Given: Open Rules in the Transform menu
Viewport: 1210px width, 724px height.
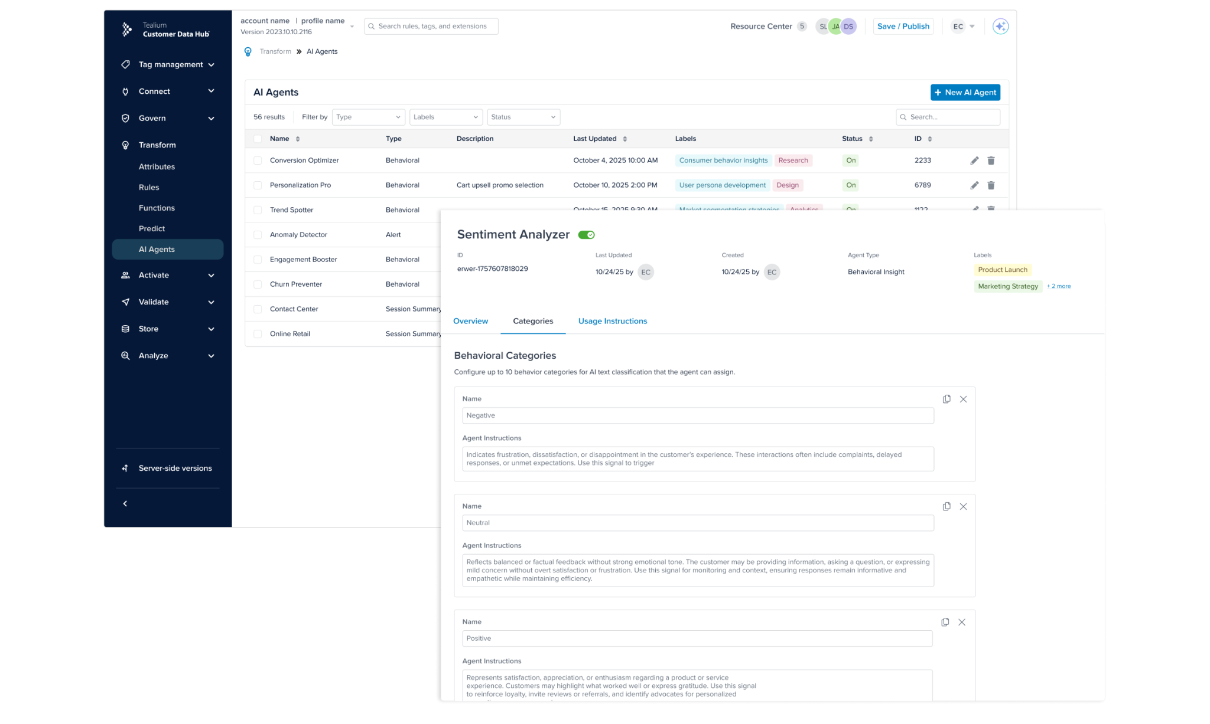Looking at the screenshot, I should [x=149, y=188].
